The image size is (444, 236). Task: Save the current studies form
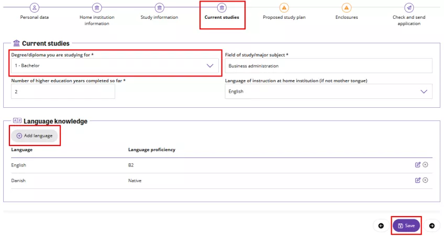(406, 226)
